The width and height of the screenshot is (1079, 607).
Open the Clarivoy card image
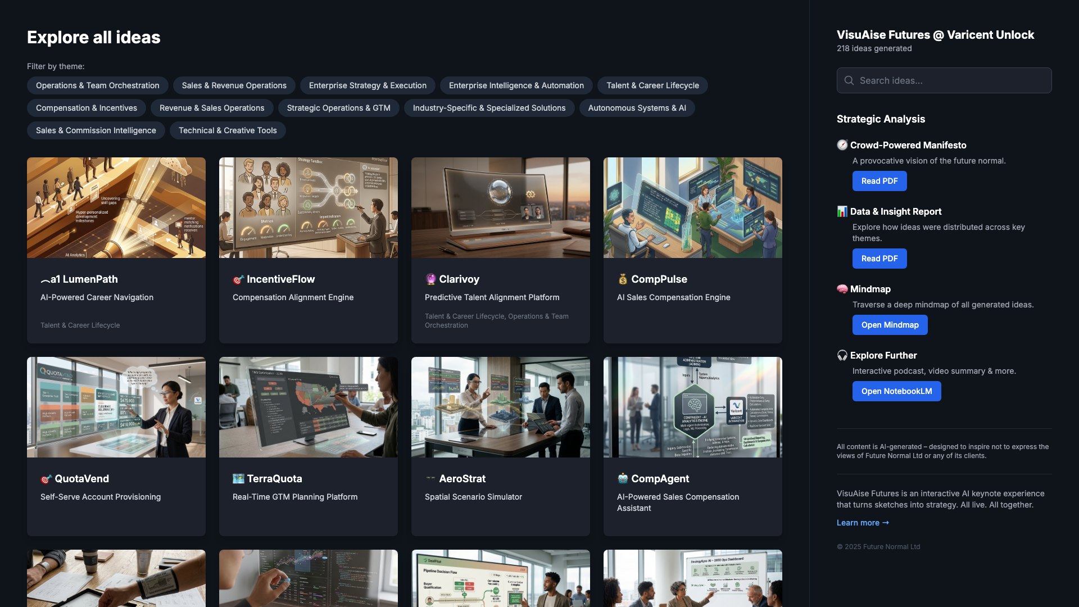coord(501,207)
